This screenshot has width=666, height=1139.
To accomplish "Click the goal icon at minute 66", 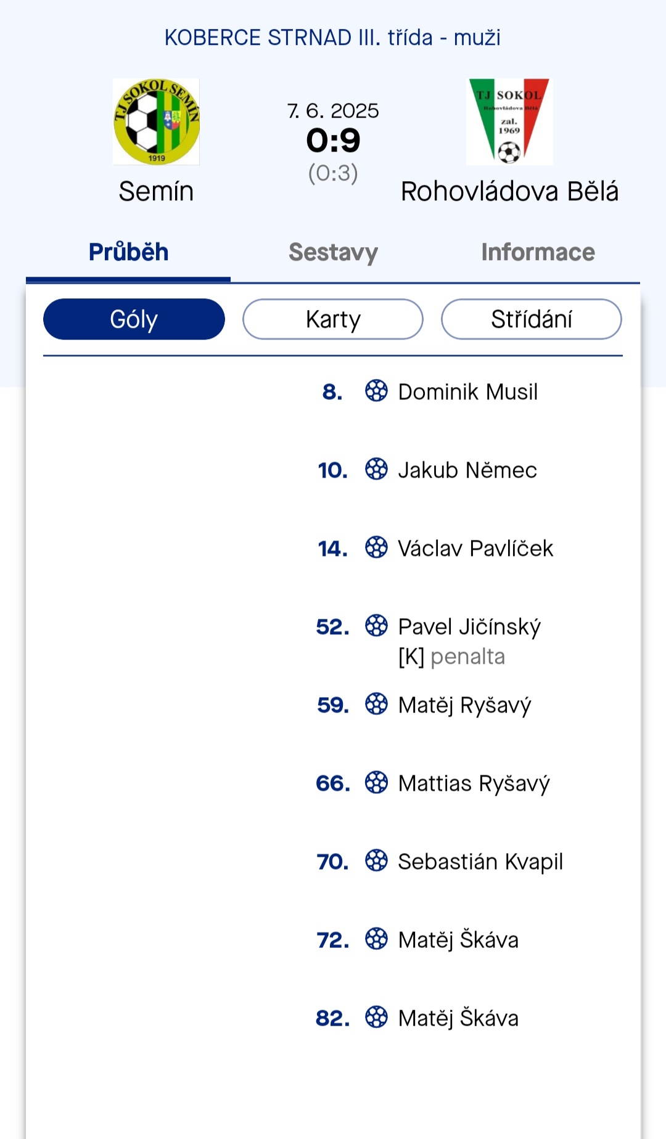I will (x=376, y=782).
